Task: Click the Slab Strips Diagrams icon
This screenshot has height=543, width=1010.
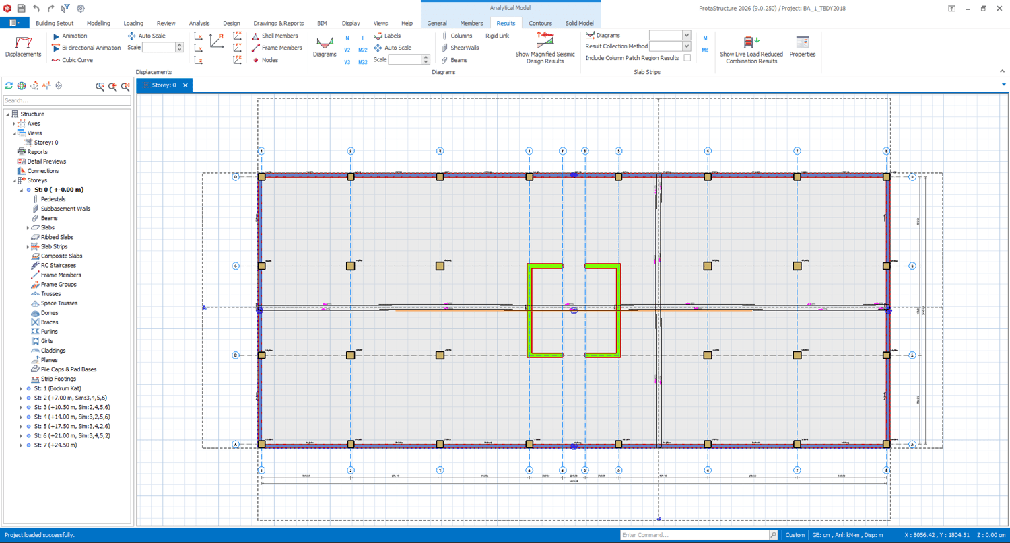Action: pyautogui.click(x=590, y=35)
